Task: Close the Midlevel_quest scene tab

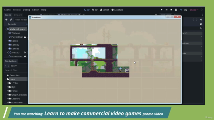Action: tap(79, 15)
